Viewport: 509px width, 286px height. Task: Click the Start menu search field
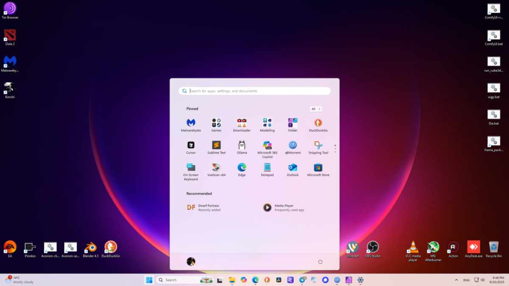[x=255, y=91]
